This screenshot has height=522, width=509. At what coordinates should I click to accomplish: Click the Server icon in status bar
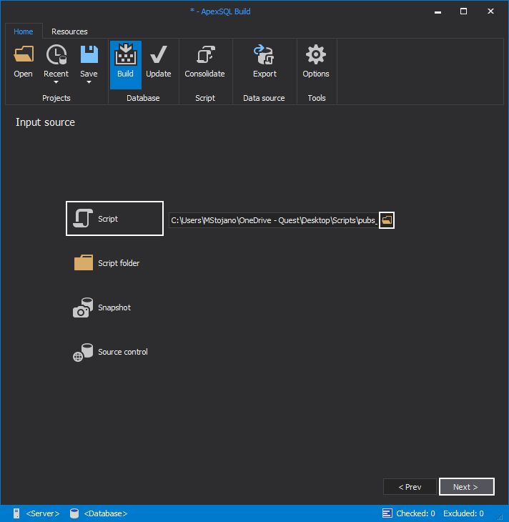coord(16,513)
